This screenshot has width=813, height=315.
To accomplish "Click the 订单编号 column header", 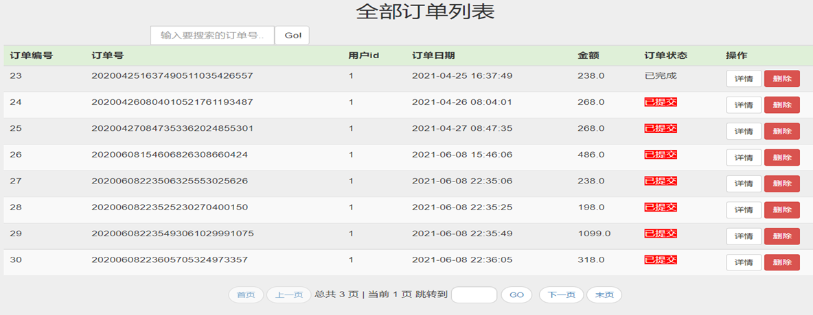I will click(31, 55).
